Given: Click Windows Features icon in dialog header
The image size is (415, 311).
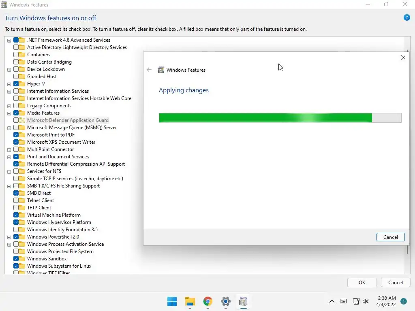Looking at the screenshot, I should (161, 70).
